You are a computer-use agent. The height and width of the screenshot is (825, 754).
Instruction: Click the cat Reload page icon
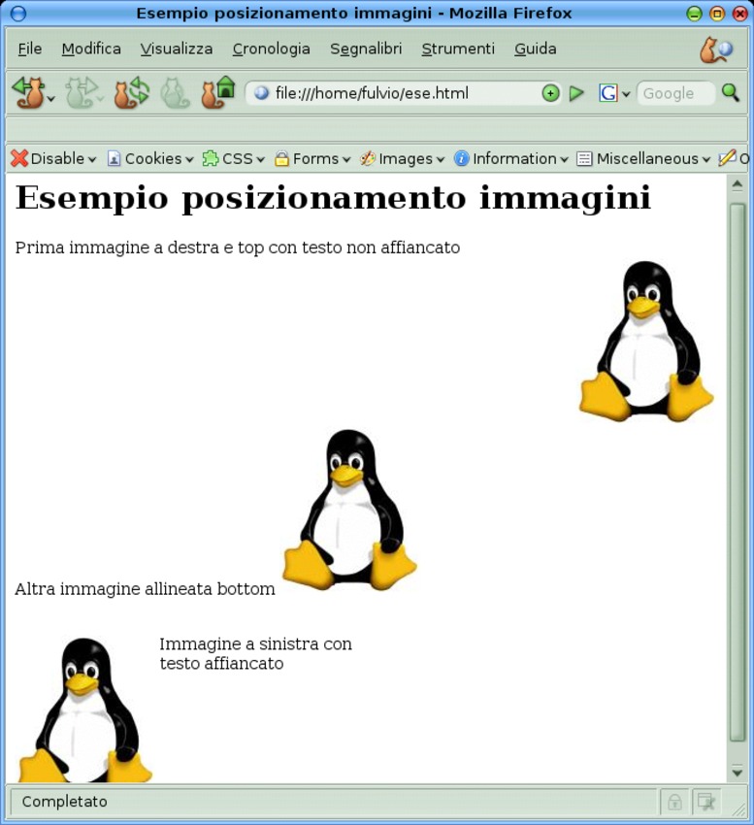point(132,92)
